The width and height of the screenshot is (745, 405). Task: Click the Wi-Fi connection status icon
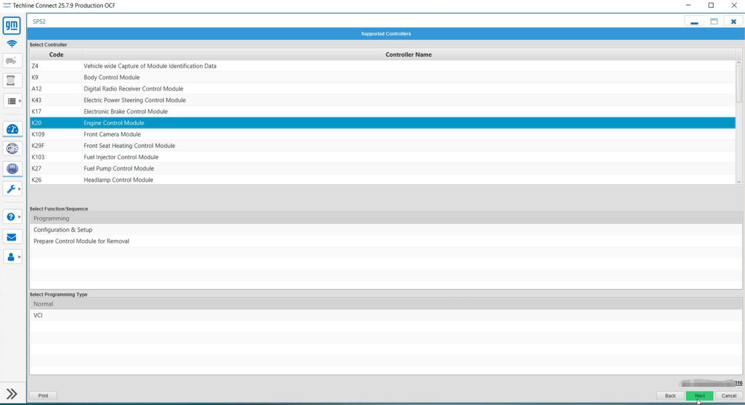point(12,44)
